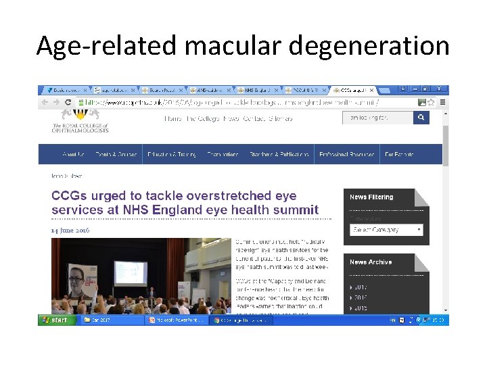487x365 pixels.
Task: Click News Archive panel heading
Action: click(x=371, y=262)
